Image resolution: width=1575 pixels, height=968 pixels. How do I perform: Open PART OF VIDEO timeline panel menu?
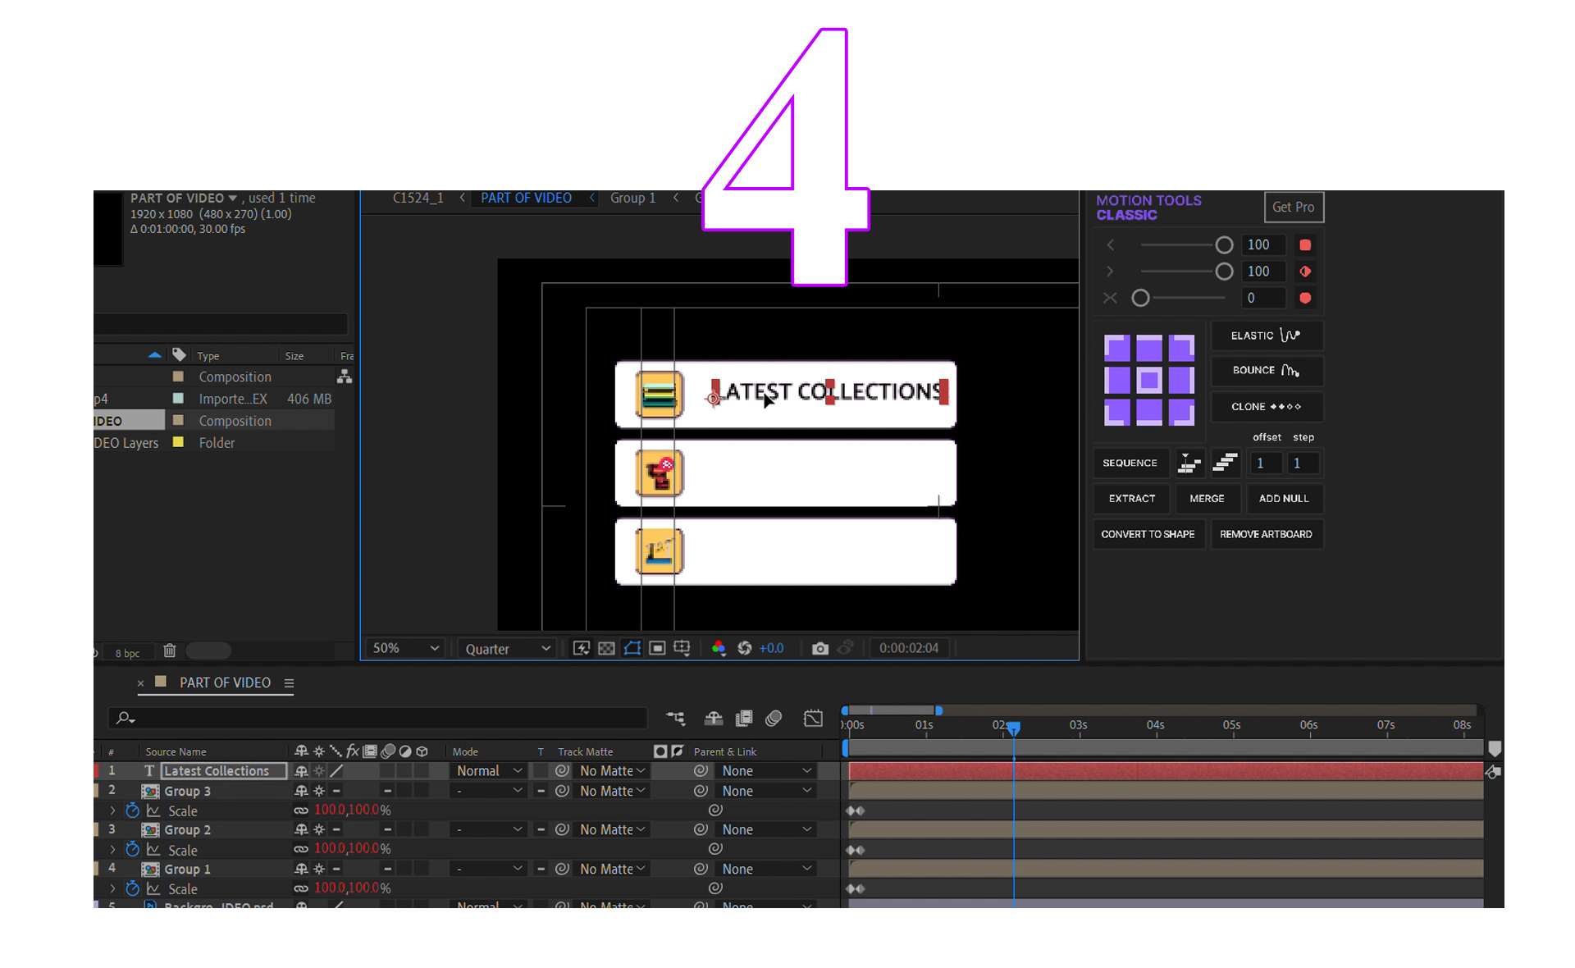(289, 683)
